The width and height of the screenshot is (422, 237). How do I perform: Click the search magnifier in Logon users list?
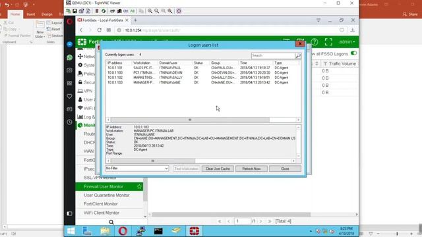tap(298, 55)
